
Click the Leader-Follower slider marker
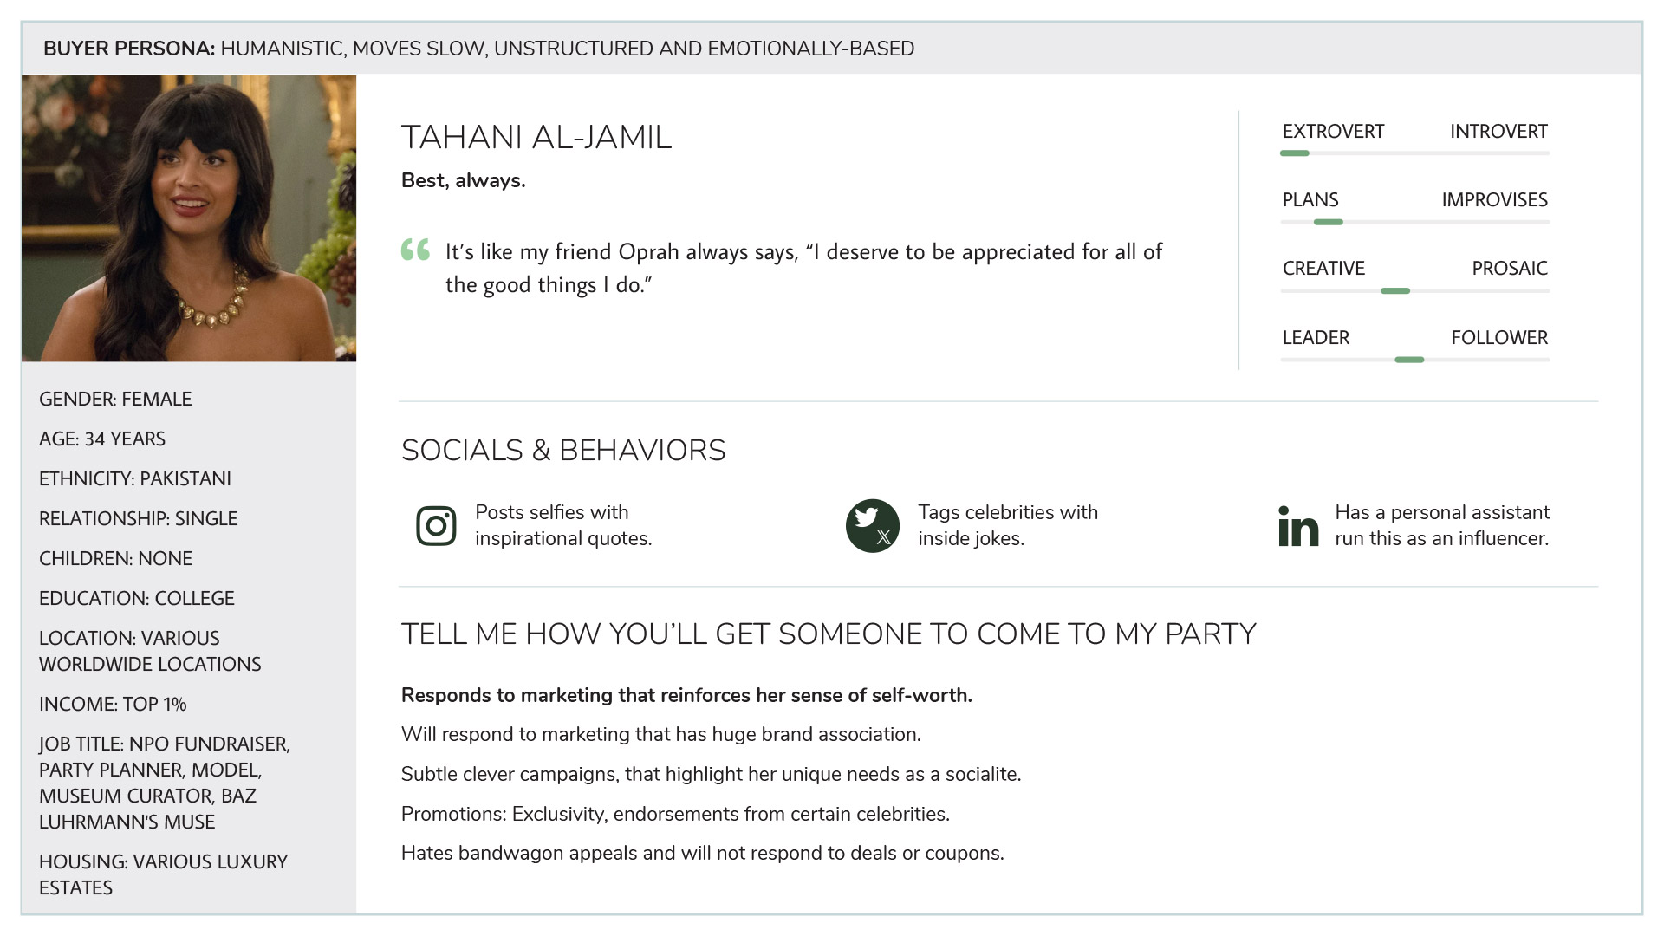click(x=1409, y=360)
